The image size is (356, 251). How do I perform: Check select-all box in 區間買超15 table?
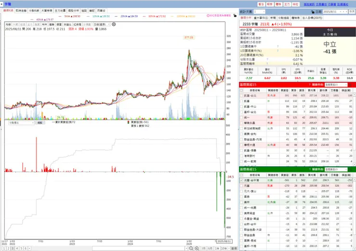[242, 90]
